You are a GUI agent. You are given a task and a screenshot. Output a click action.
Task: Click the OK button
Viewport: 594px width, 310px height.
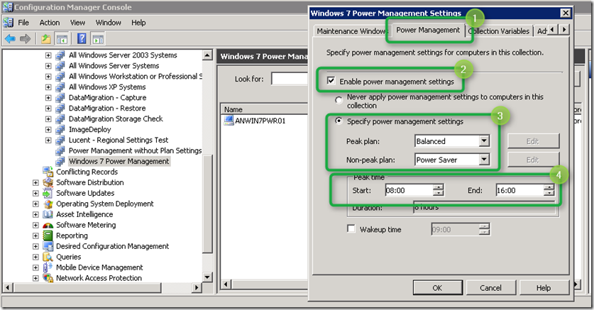tap(438, 288)
